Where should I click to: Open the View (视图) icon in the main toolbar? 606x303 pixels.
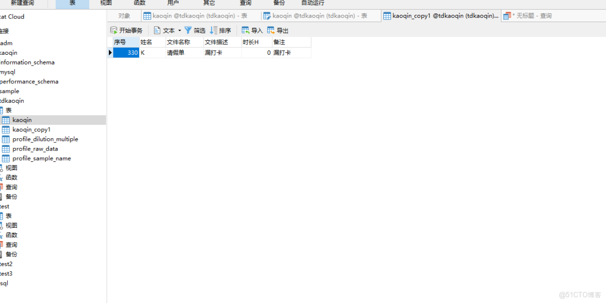click(x=105, y=3)
